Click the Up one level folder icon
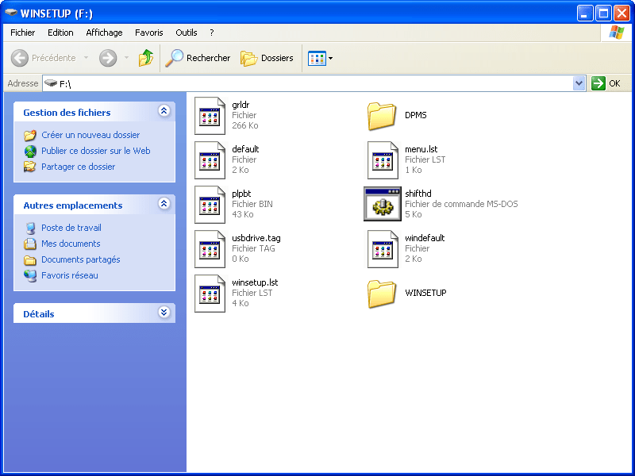Image resolution: width=635 pixels, height=476 pixels. click(x=146, y=58)
